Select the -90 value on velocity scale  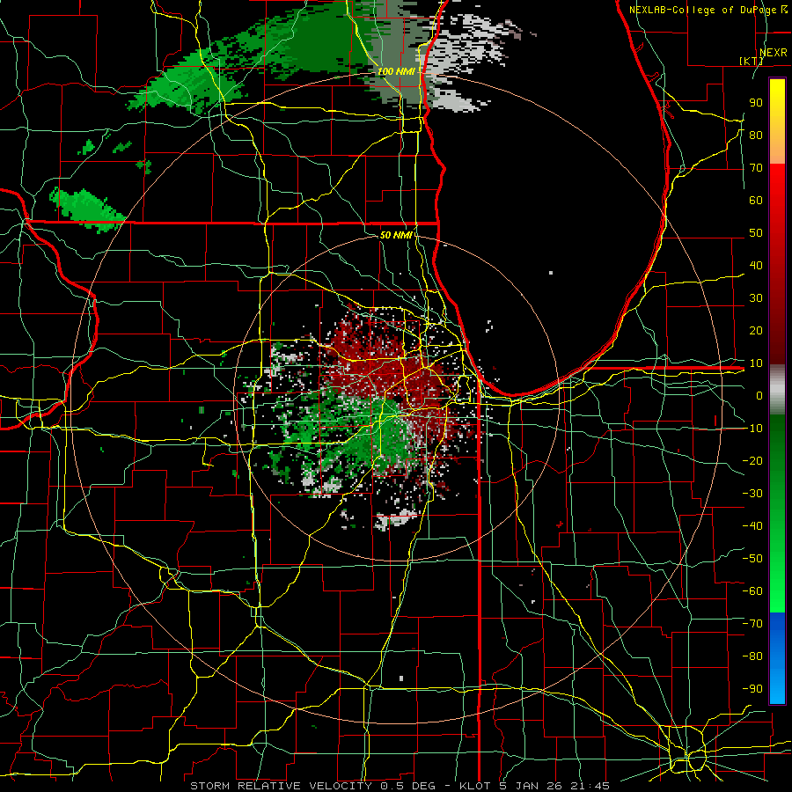[x=752, y=689]
